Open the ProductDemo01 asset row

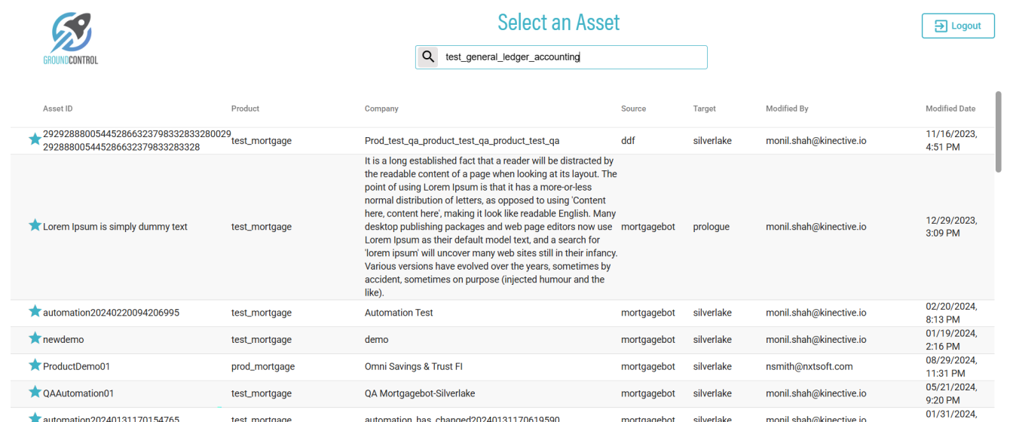77,367
